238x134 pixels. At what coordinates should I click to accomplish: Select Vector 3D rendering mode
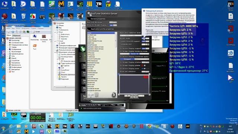click(135, 54)
